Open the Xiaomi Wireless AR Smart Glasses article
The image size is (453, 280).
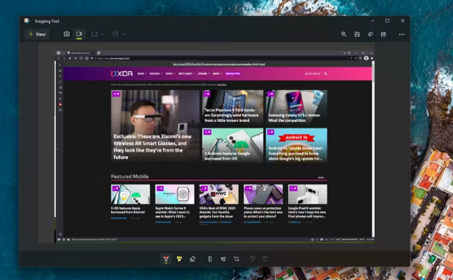click(155, 126)
